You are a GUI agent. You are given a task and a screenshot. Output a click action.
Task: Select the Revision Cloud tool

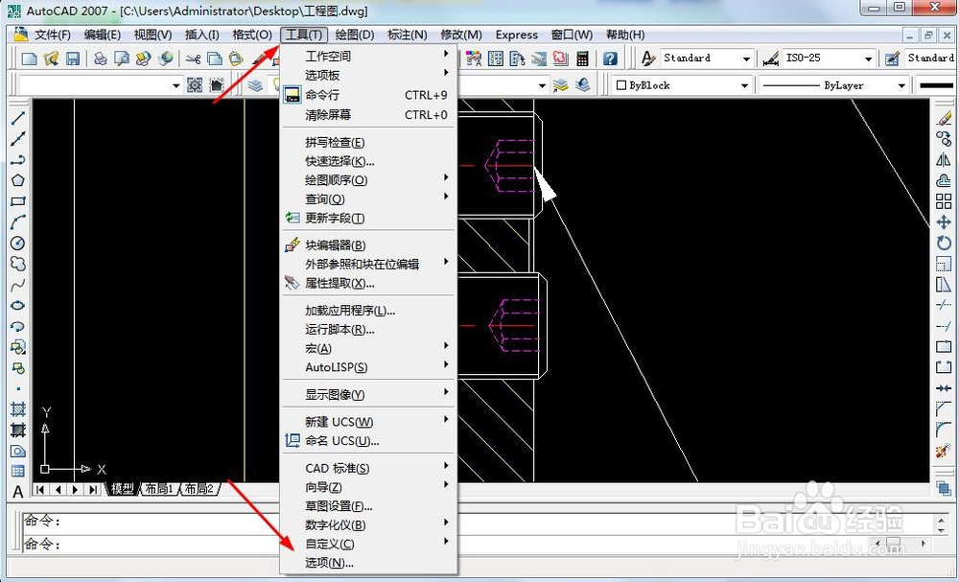(17, 264)
